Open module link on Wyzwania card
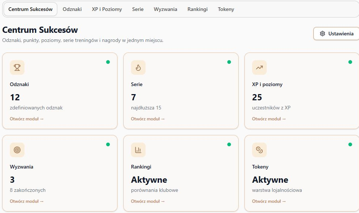Image resolution: width=359 pixels, height=213 pixels. [x=27, y=201]
